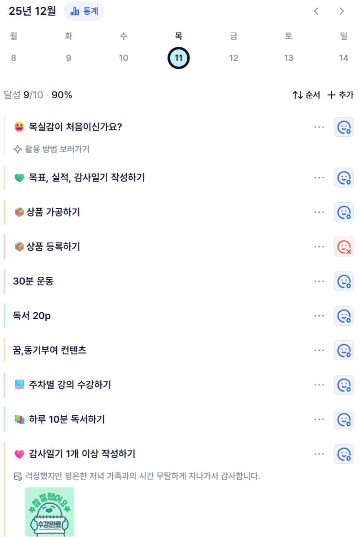Go to the next week arrow
The height and width of the screenshot is (537, 359).
(x=342, y=11)
